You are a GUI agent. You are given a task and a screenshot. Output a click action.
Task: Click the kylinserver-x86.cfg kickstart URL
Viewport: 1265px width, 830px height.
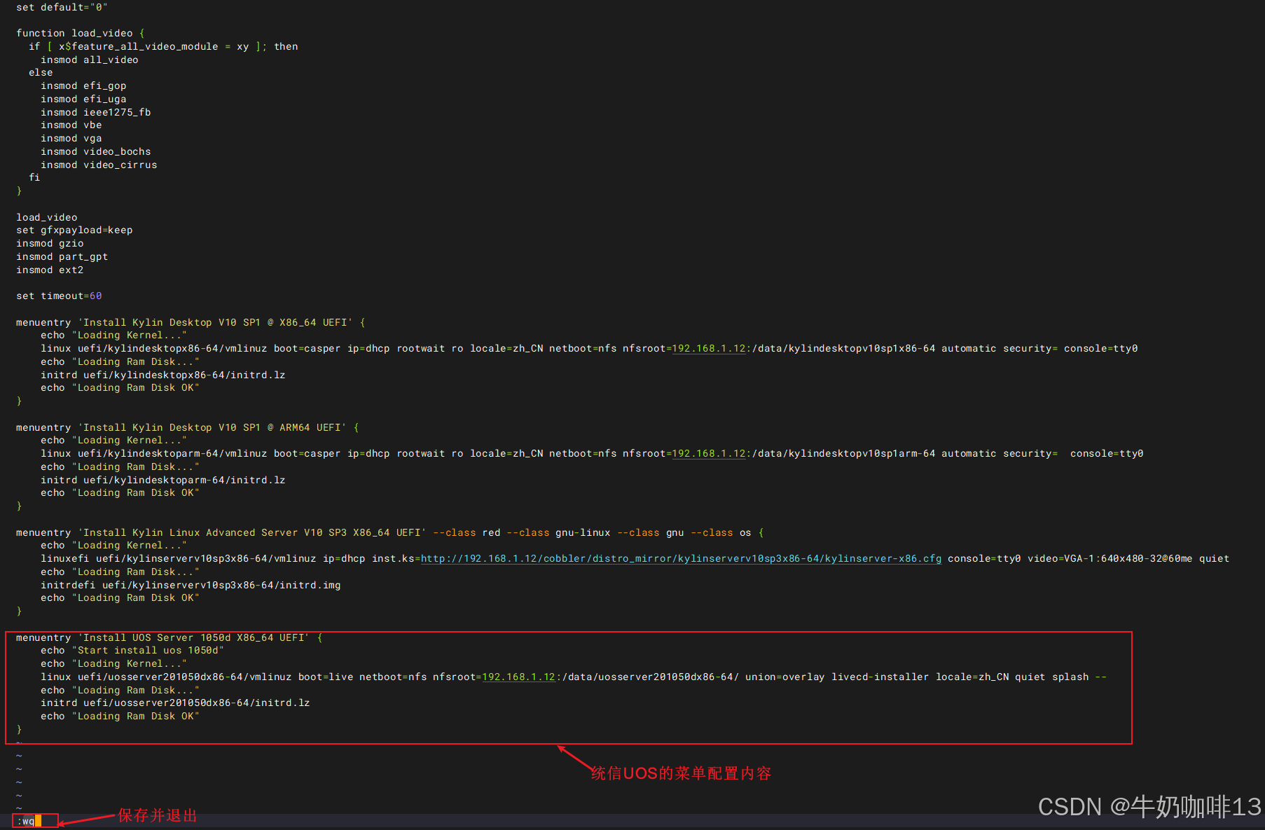click(682, 558)
